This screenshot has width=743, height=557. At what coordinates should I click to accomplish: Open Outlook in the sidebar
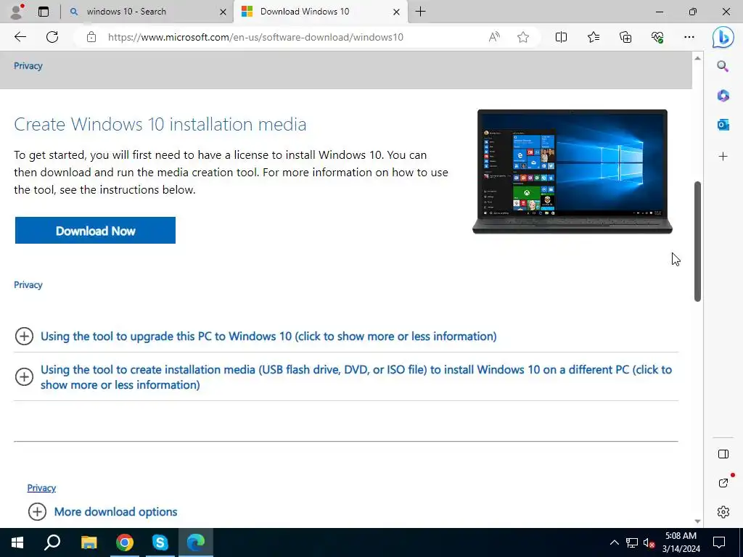pos(723,125)
